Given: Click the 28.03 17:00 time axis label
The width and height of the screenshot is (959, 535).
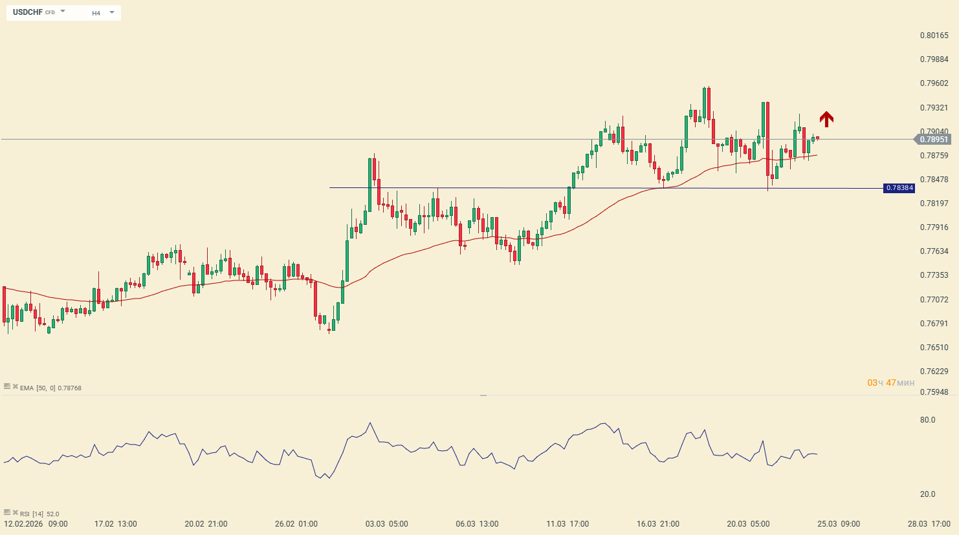Looking at the screenshot, I should pos(928,524).
